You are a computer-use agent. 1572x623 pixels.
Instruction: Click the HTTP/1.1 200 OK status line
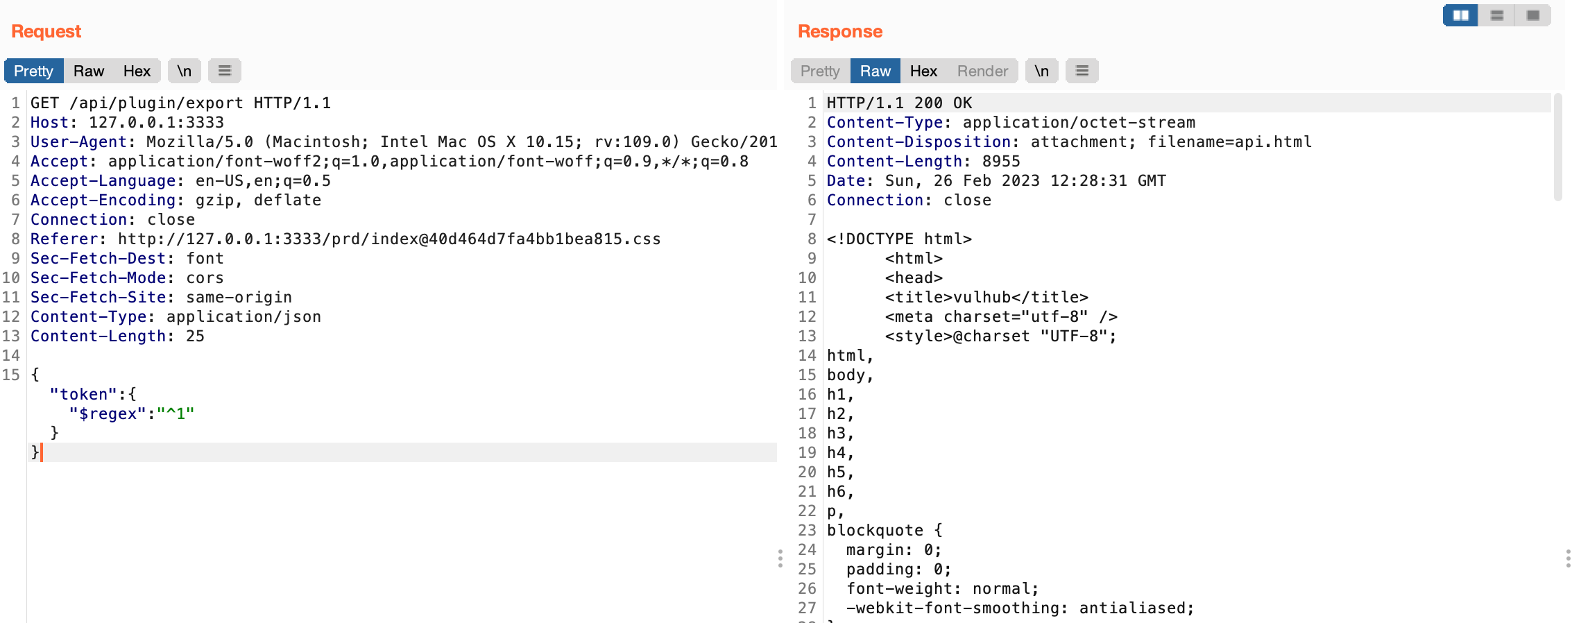pos(899,103)
